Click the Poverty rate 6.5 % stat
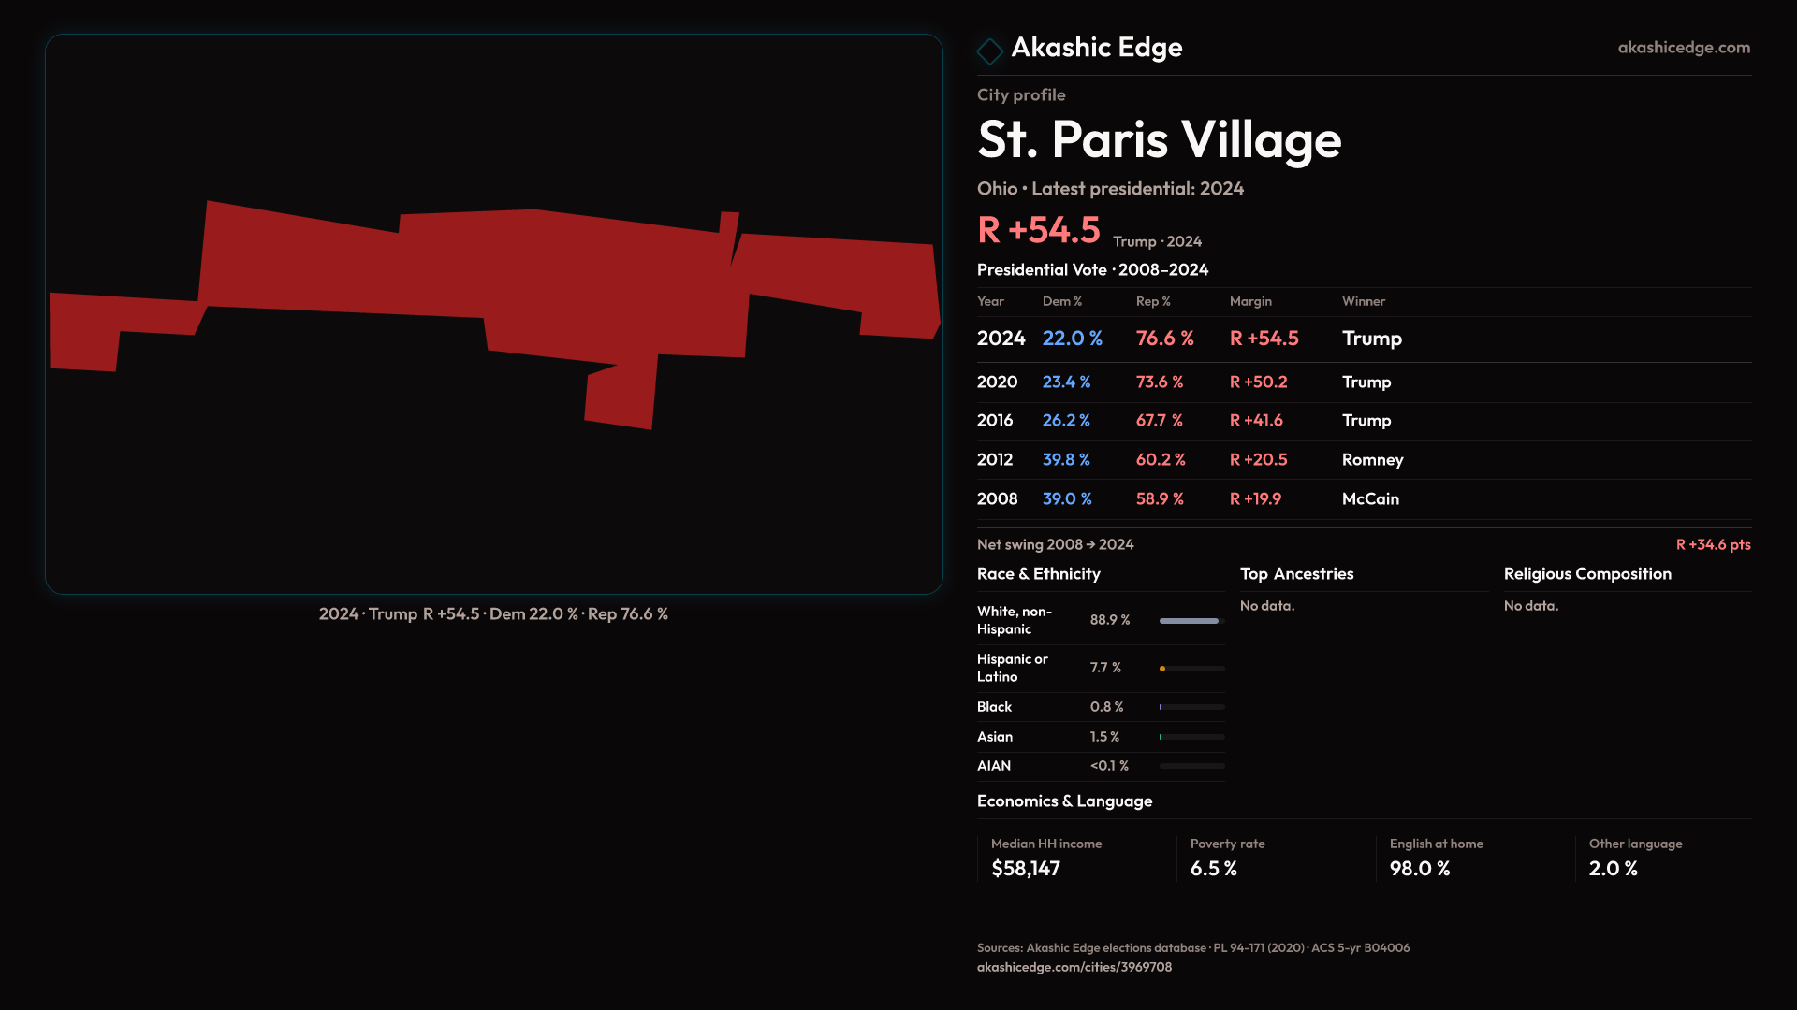 1213,869
